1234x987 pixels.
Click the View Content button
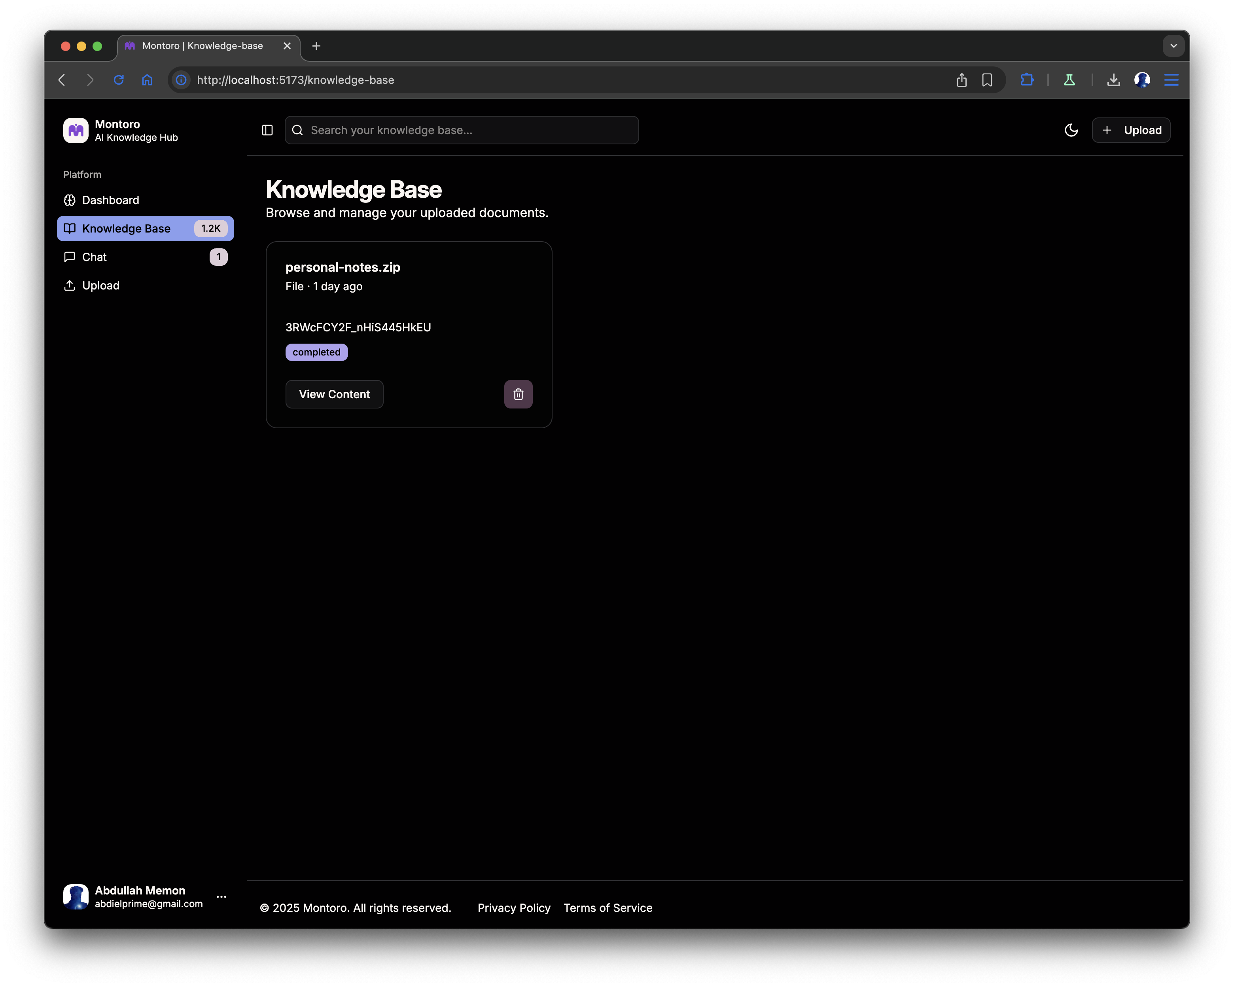coord(334,394)
